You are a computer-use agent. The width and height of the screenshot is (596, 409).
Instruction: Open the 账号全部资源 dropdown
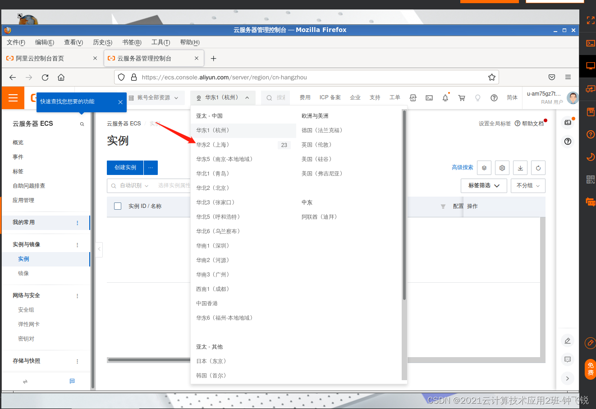click(154, 97)
